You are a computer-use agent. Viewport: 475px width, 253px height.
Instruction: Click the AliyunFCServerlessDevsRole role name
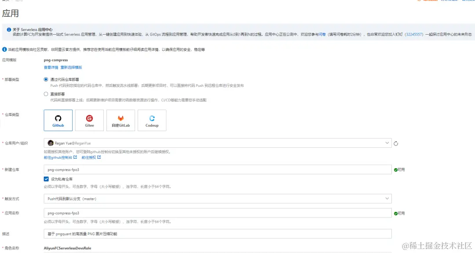pos(67,248)
